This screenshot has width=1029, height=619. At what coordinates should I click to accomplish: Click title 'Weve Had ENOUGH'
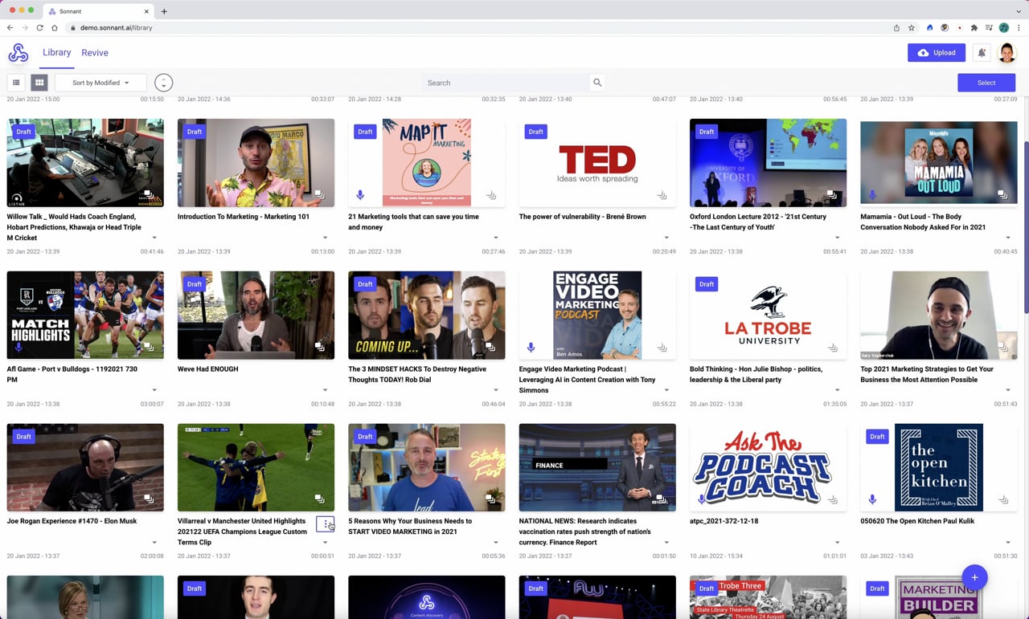pos(207,369)
